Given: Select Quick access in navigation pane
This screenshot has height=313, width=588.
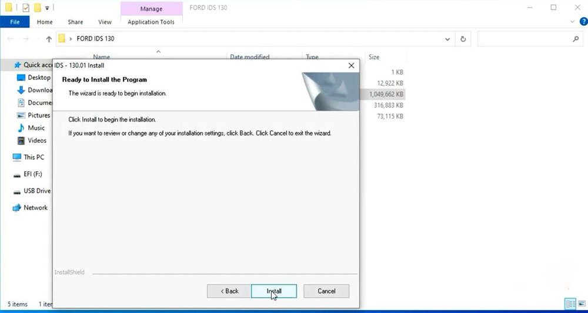Looking at the screenshot, I should 33,65.
